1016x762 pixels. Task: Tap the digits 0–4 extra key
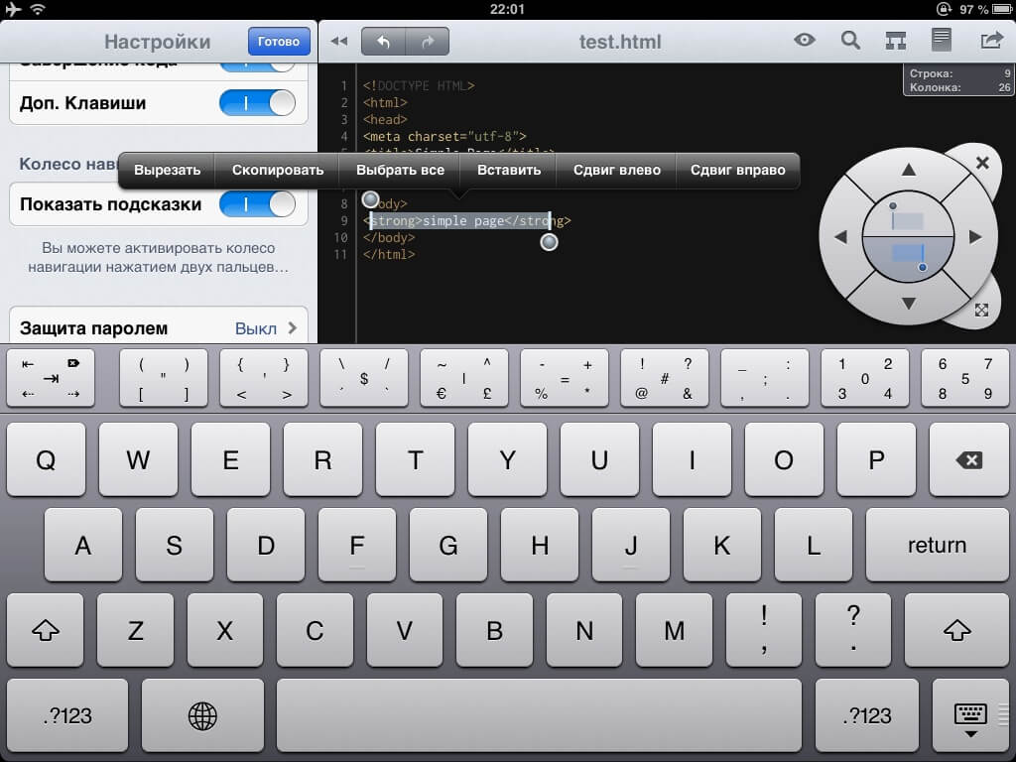pos(864,378)
